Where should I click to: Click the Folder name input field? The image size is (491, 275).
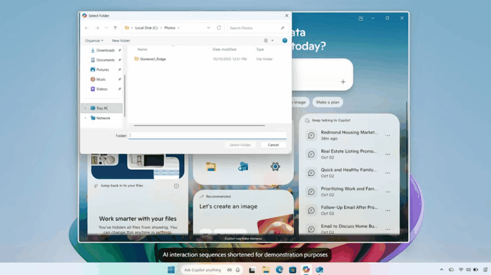207,135
